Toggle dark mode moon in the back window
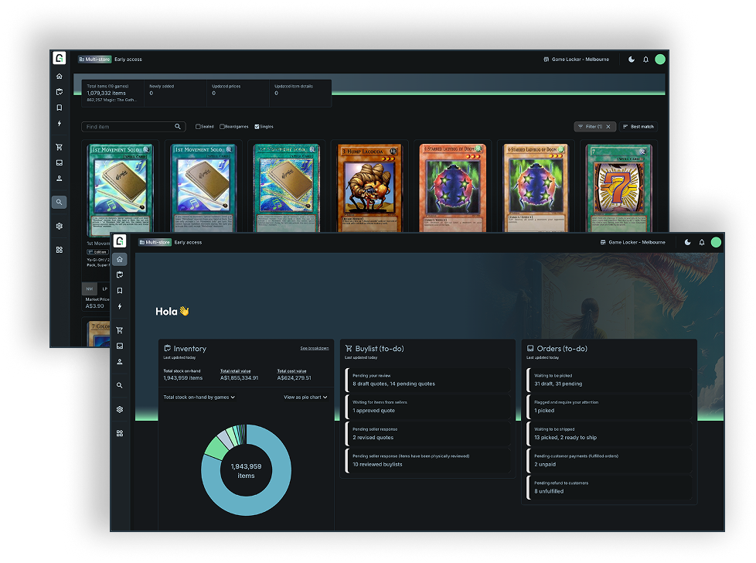Image resolution: width=756 pixels, height=563 pixels. pos(631,60)
